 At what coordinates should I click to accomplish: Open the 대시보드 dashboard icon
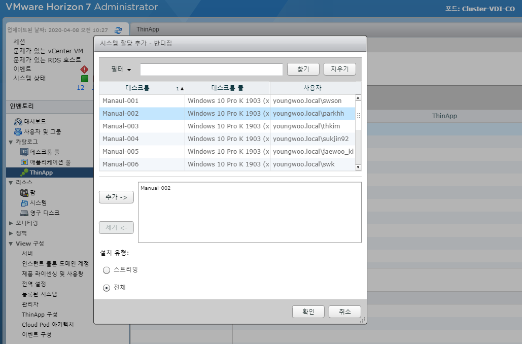(18, 122)
